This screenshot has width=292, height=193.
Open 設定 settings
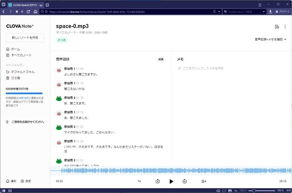click(26, 181)
